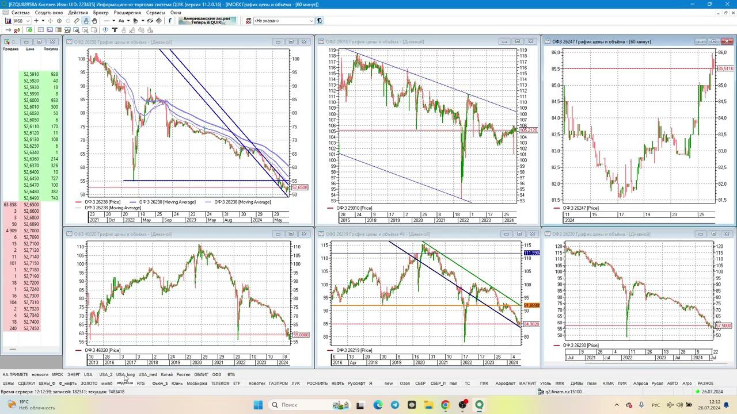
Task: Open Google Chrome from the taskbar
Action: coord(445,405)
